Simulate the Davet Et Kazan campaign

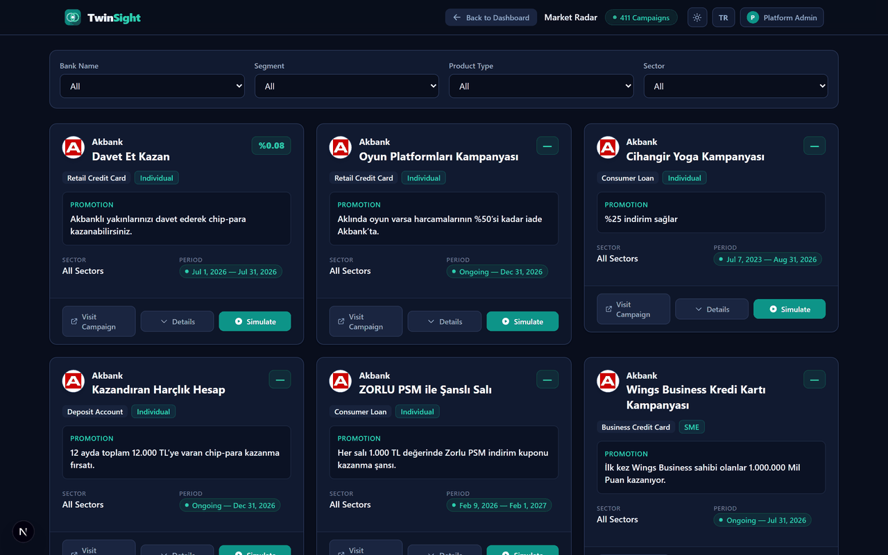[255, 321]
